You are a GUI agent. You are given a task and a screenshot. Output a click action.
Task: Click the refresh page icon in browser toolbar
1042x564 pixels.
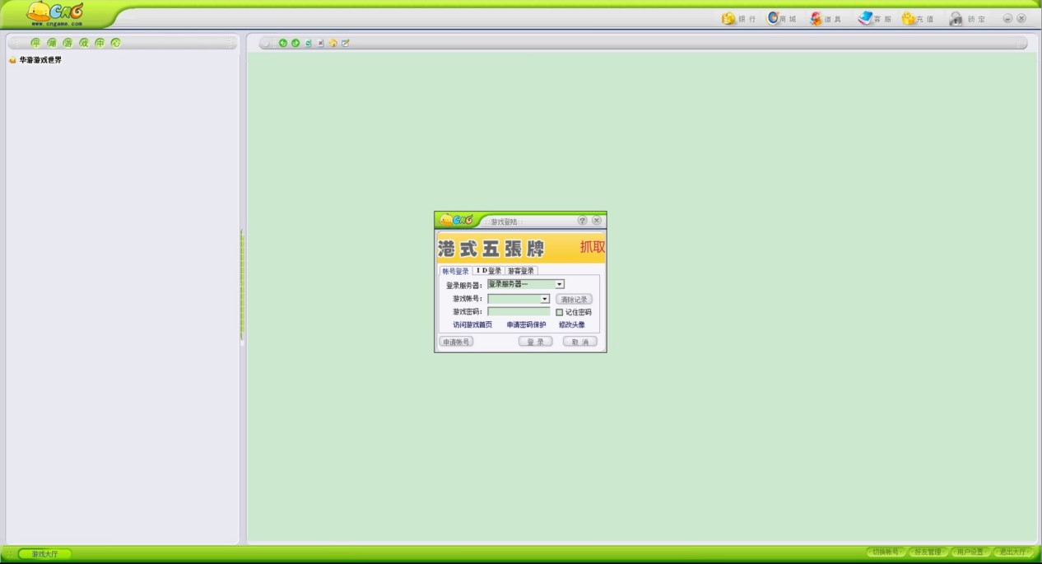tap(308, 43)
